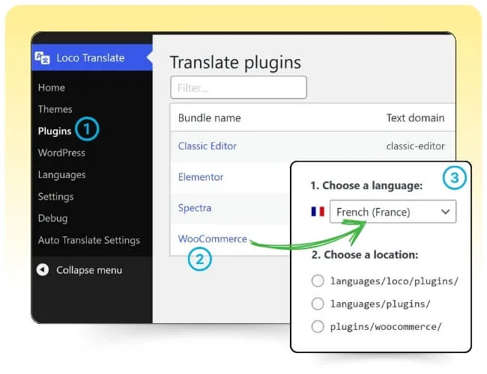The width and height of the screenshot is (487, 374).
Task: Click the 'Choose a language' label
Action: click(x=366, y=186)
